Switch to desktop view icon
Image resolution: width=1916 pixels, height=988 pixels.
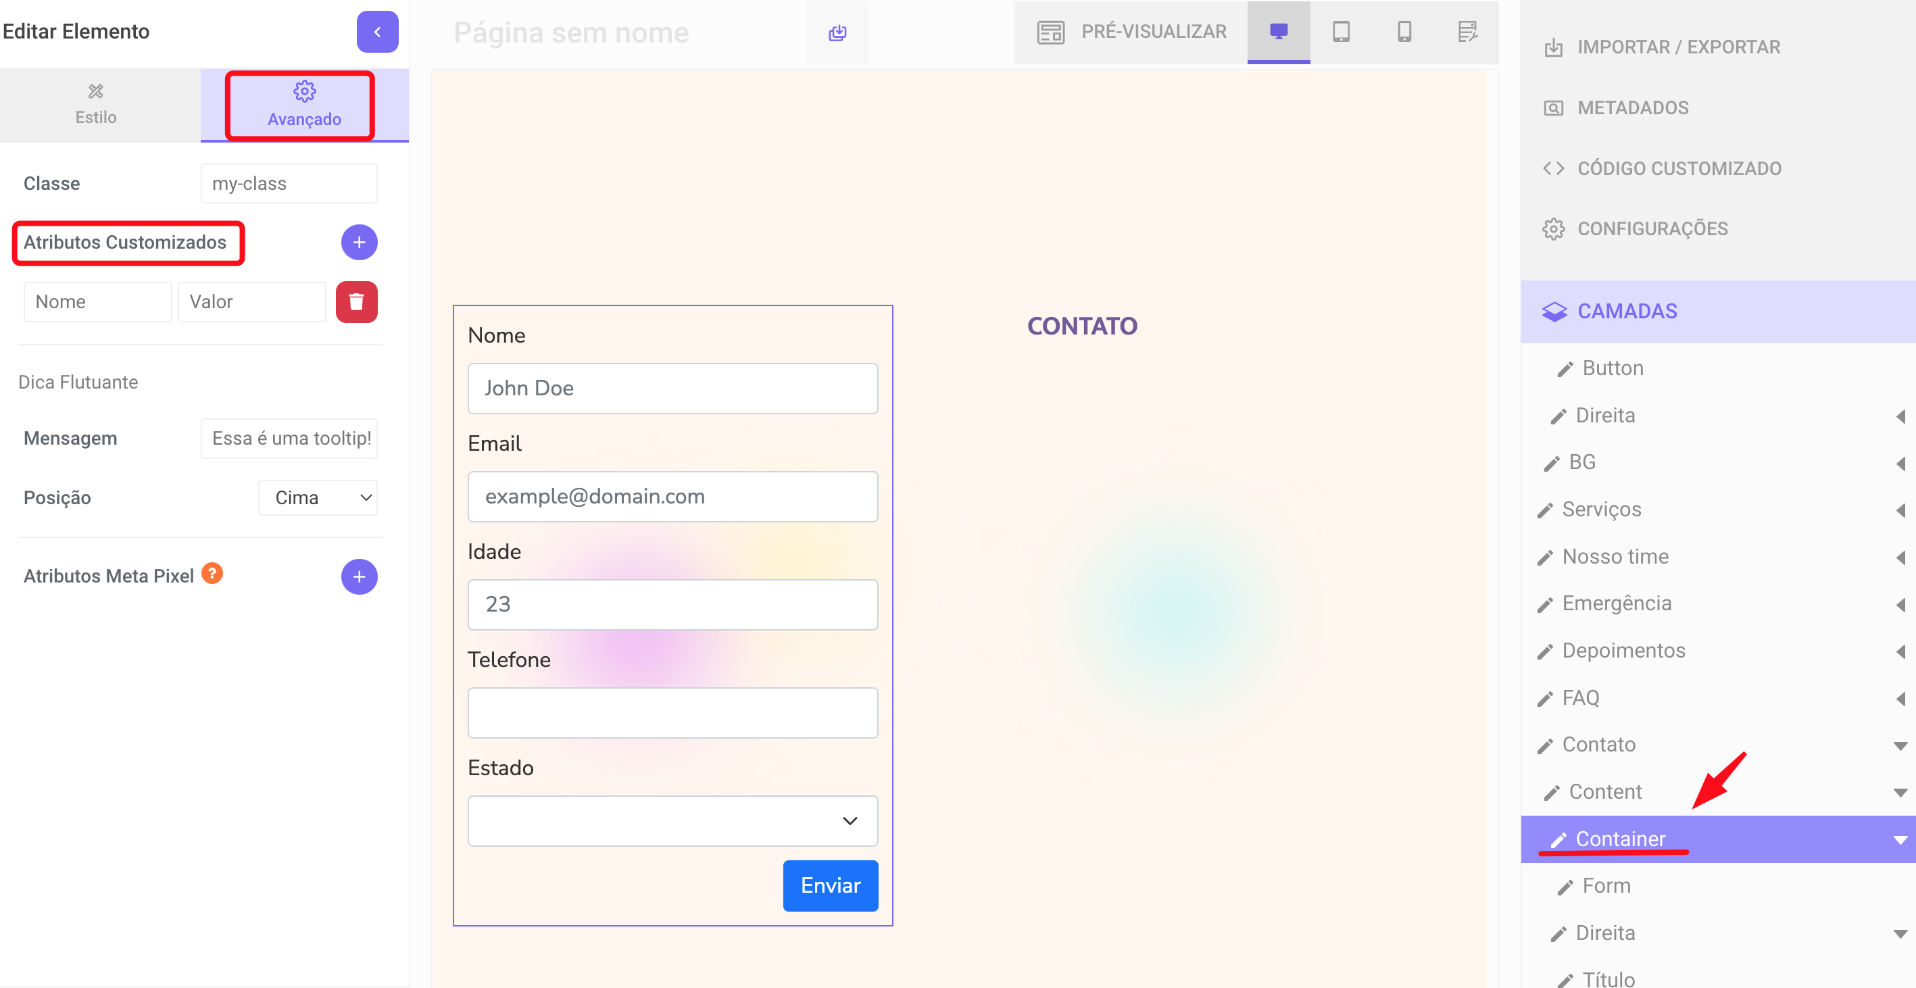click(1278, 32)
